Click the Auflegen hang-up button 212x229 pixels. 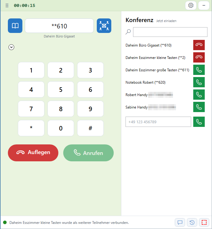33,153
